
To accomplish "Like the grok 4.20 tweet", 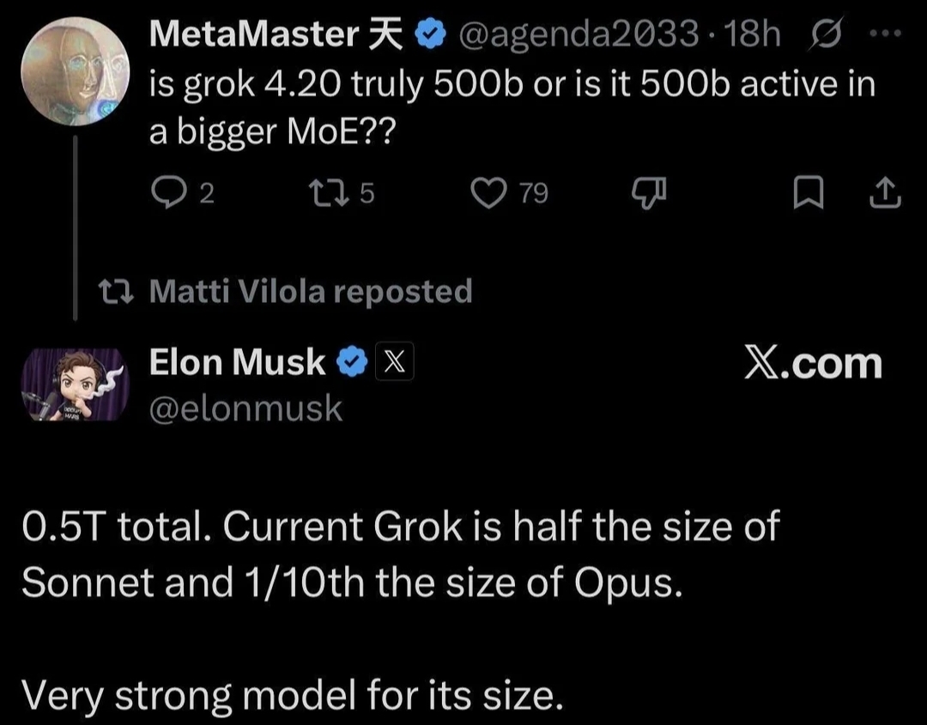I will [510, 193].
